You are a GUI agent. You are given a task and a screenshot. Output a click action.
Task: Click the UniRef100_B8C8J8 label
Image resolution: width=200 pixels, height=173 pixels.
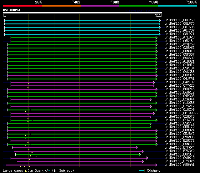tap(179, 155)
